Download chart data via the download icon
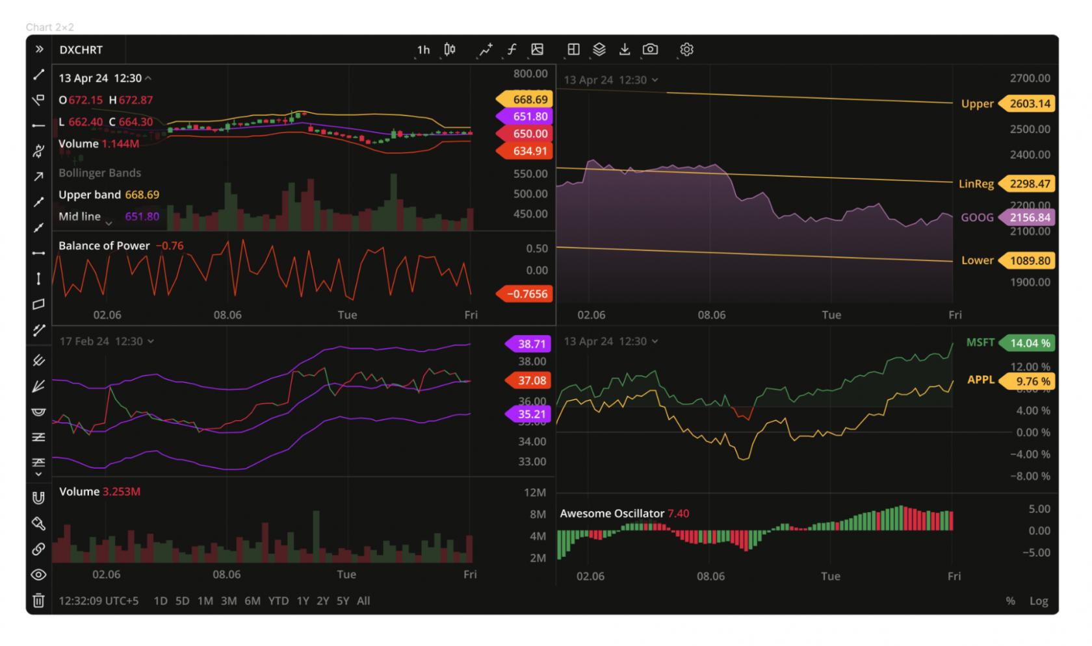This screenshot has height=646, width=1092. 625,49
